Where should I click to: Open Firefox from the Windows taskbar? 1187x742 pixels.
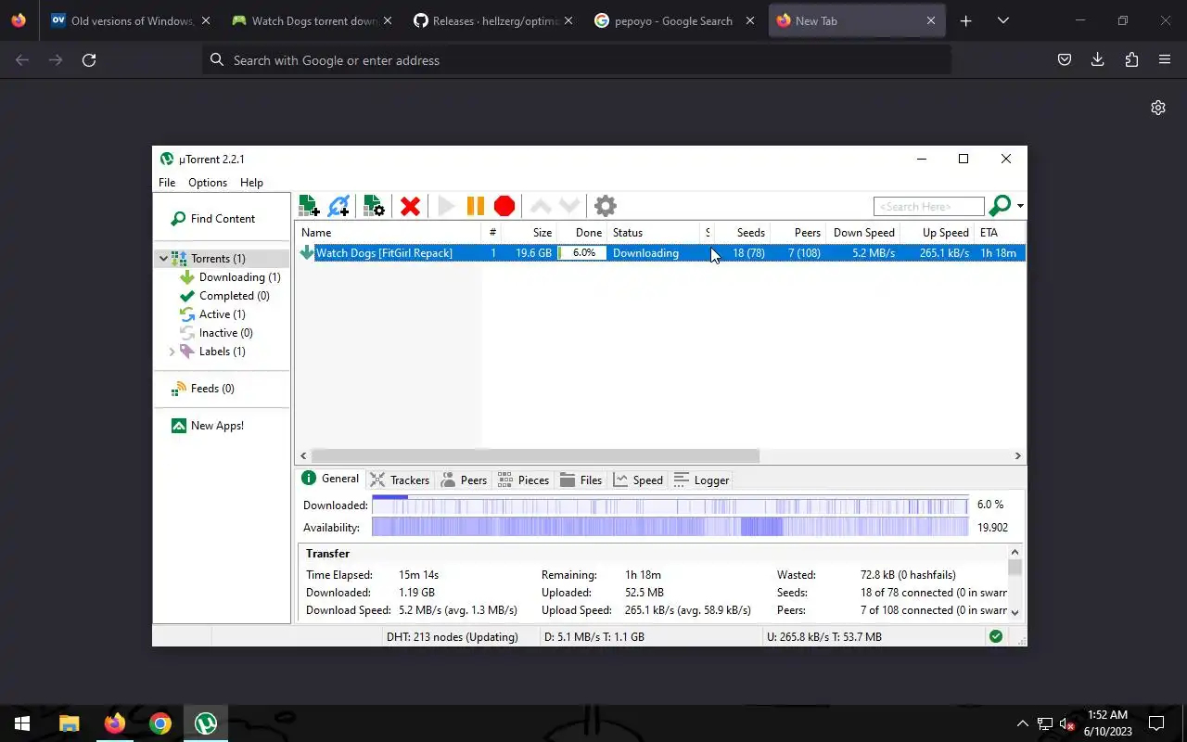[115, 723]
